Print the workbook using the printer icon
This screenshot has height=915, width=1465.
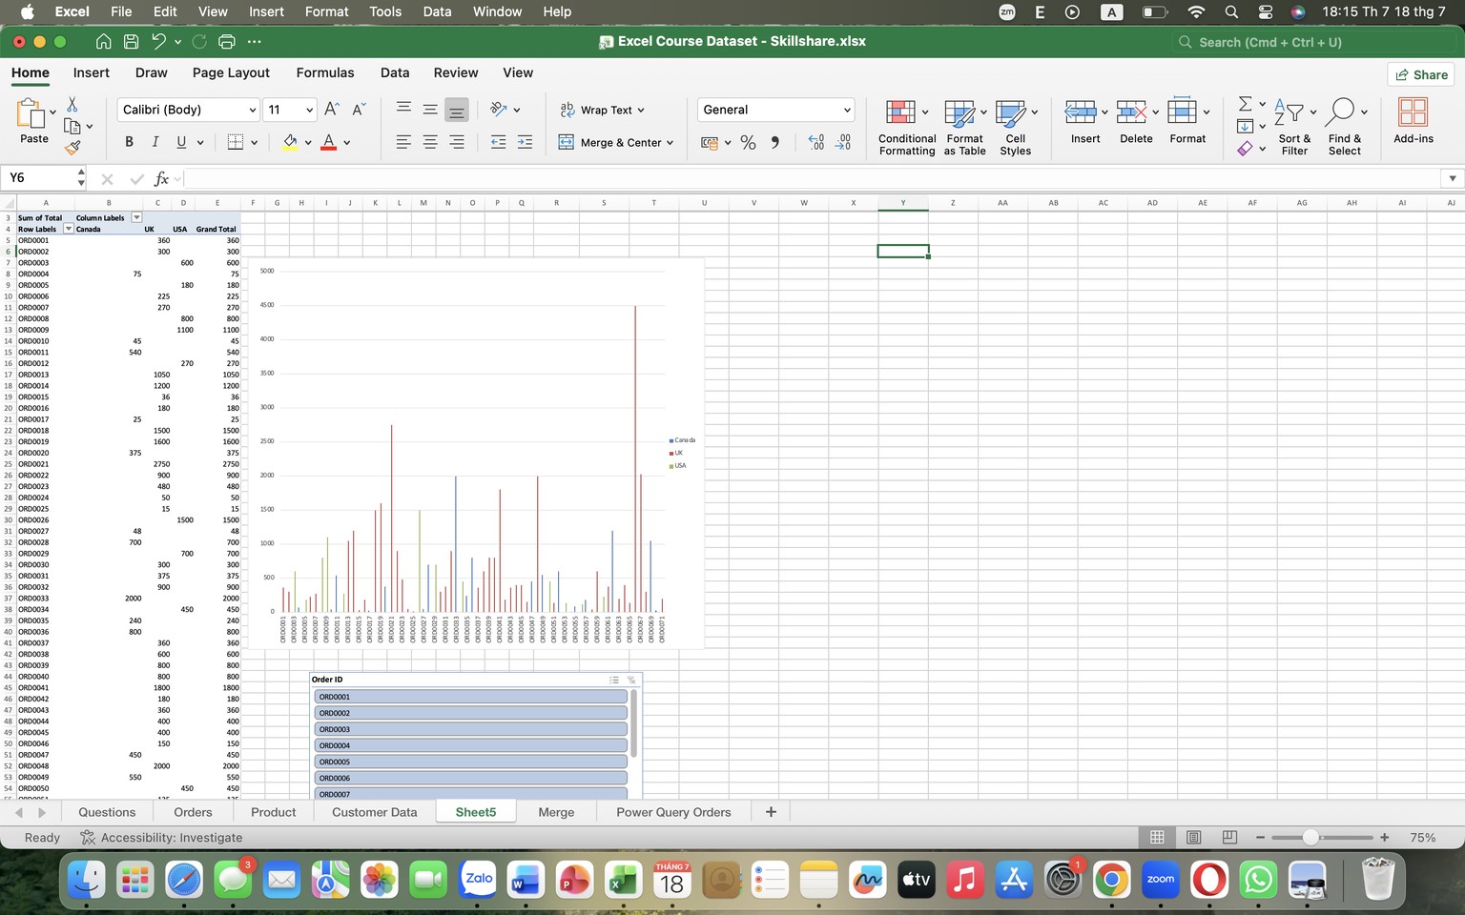pyautogui.click(x=226, y=42)
